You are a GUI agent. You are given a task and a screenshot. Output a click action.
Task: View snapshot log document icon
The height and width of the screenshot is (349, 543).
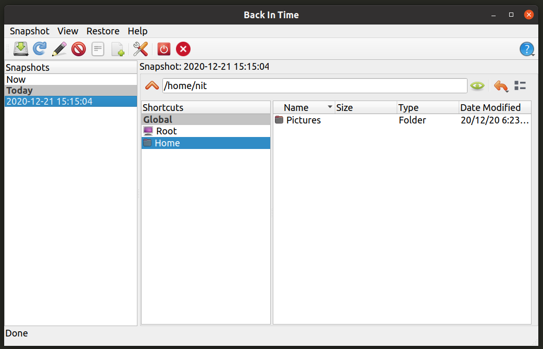[x=98, y=49]
